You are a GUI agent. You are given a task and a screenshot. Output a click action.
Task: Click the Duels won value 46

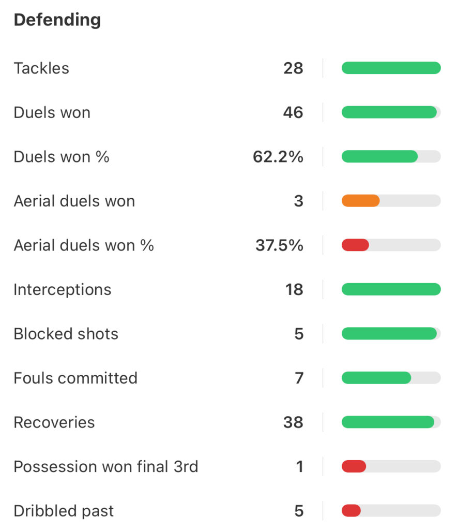(293, 113)
